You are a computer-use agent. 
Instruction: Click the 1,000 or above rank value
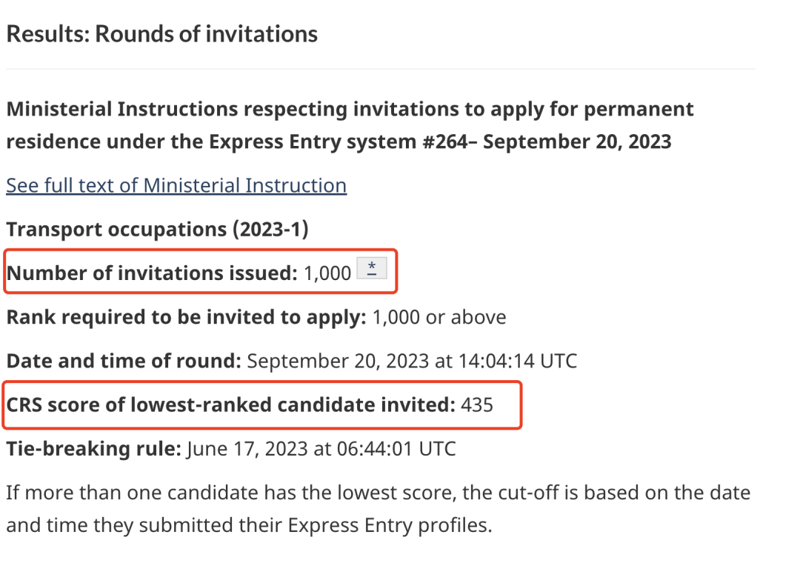pos(439,318)
